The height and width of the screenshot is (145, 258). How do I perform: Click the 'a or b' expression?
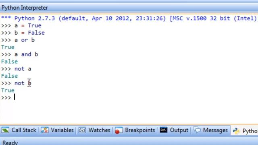[25, 40]
